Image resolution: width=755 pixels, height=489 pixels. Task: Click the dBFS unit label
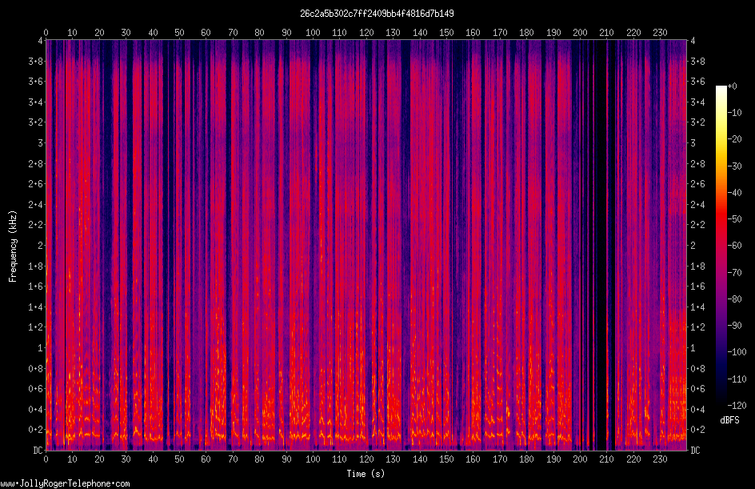[730, 420]
